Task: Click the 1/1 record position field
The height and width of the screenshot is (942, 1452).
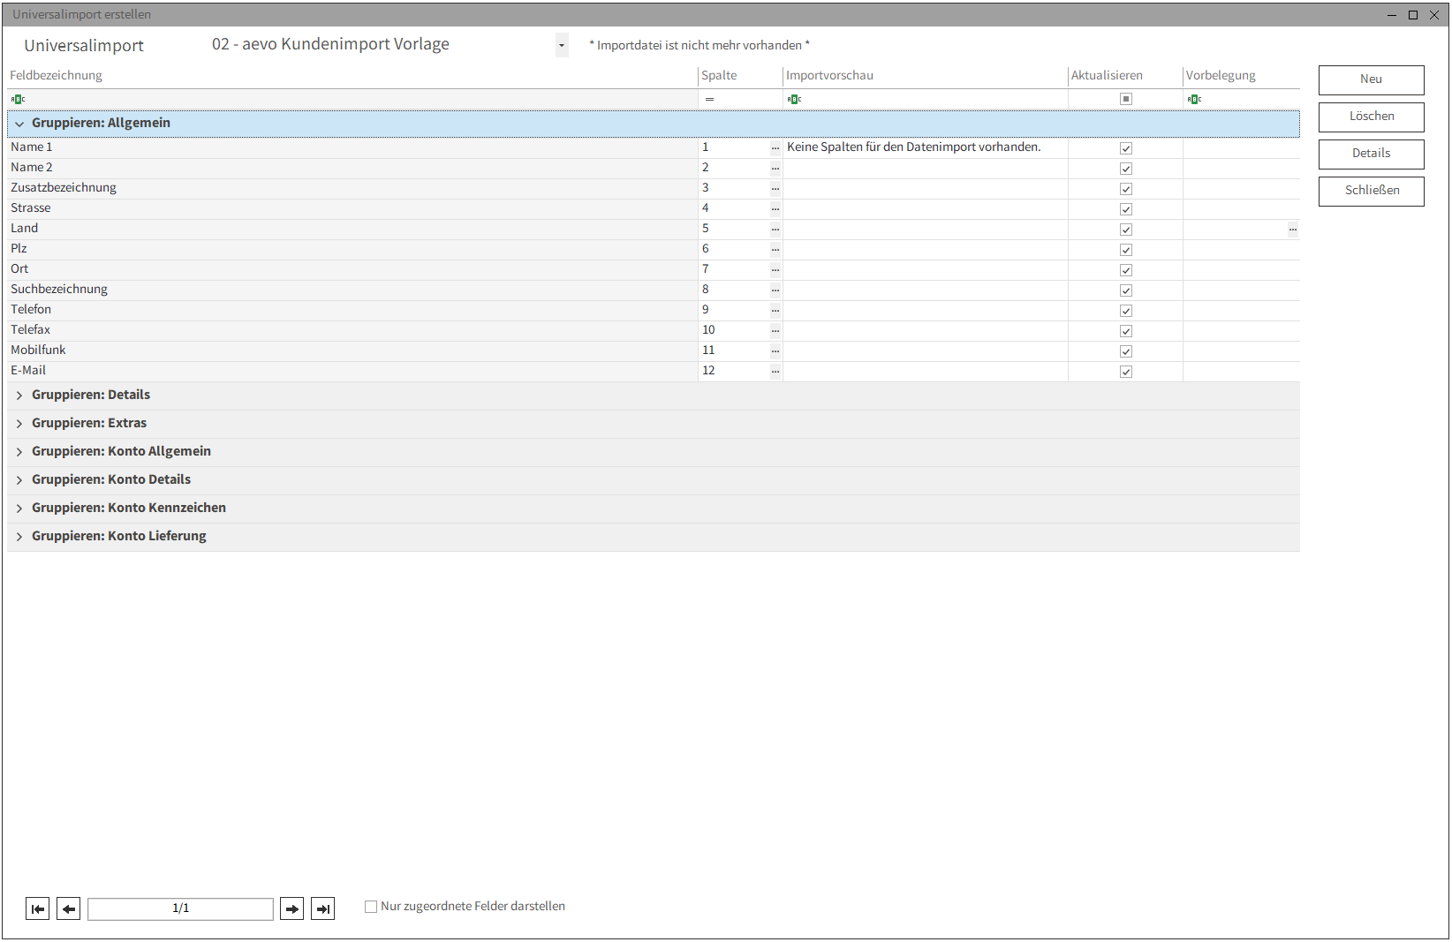Action: click(x=180, y=908)
